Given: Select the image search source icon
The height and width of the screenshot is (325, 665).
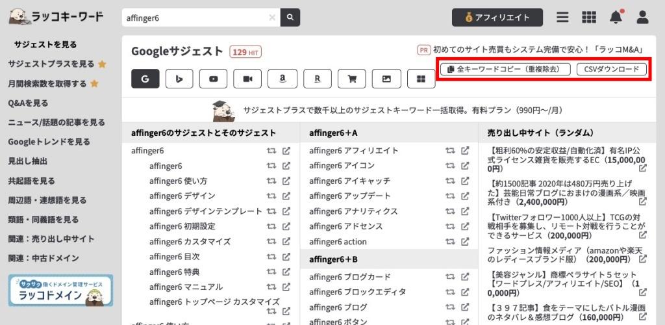Looking at the screenshot, I should point(386,79).
